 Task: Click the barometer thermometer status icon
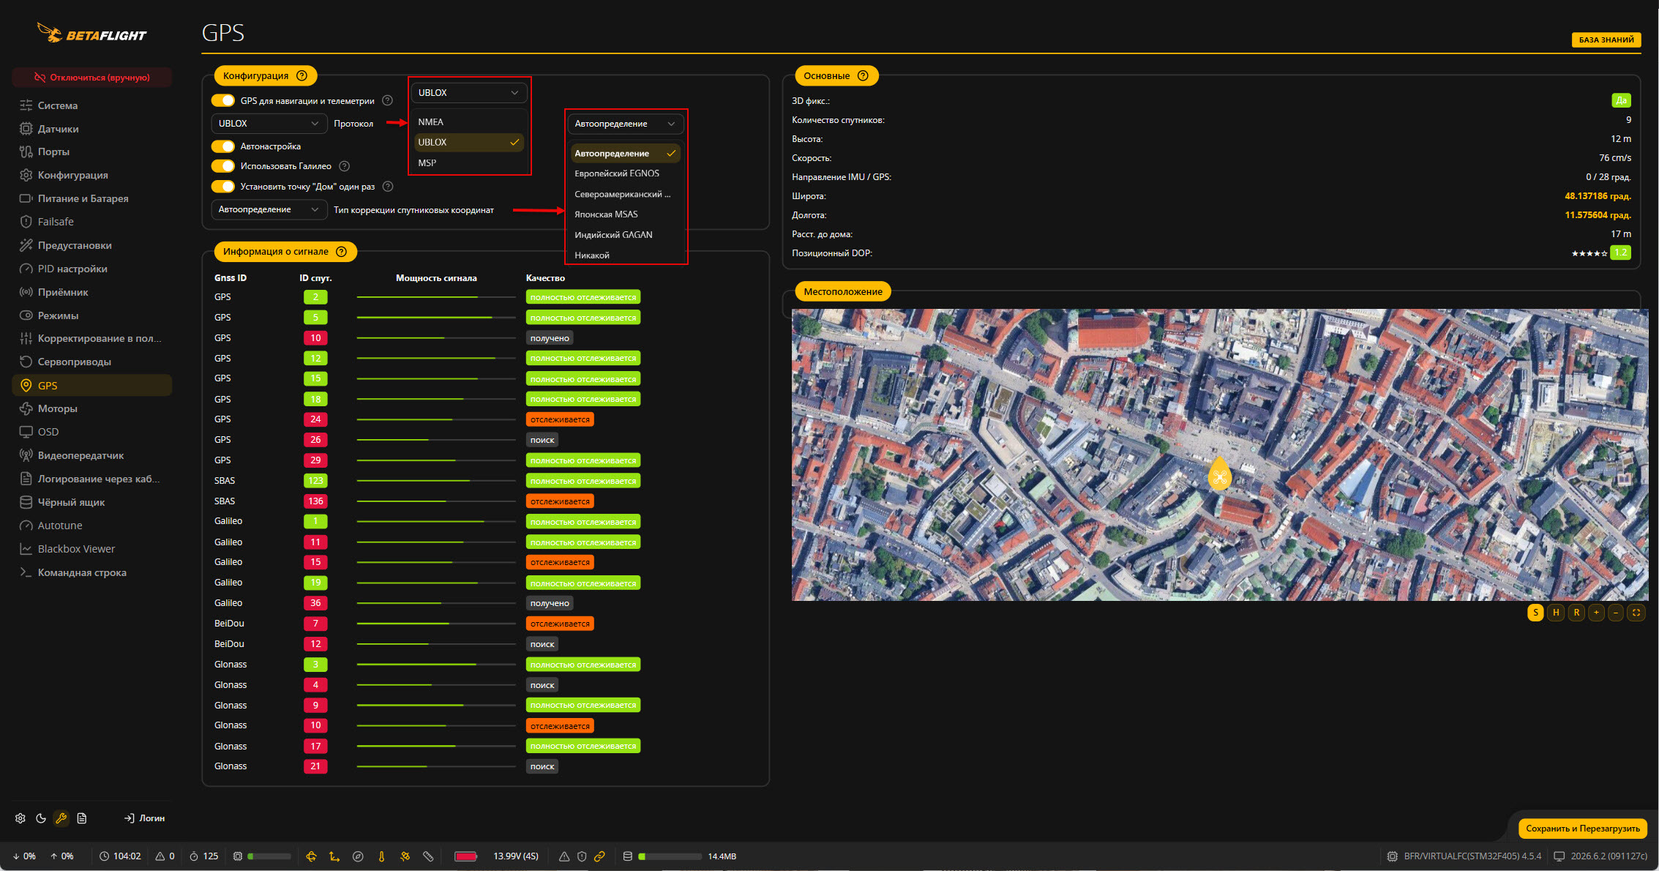(381, 856)
